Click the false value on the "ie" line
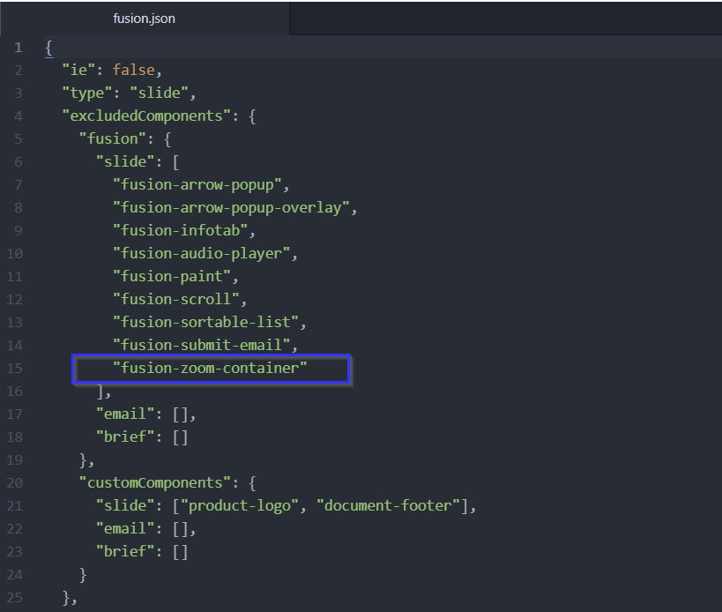The image size is (722, 612). (133, 70)
